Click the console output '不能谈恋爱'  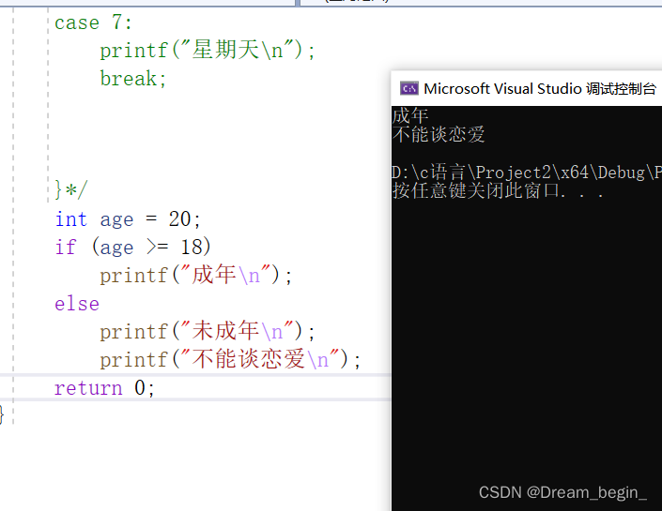[x=439, y=134]
